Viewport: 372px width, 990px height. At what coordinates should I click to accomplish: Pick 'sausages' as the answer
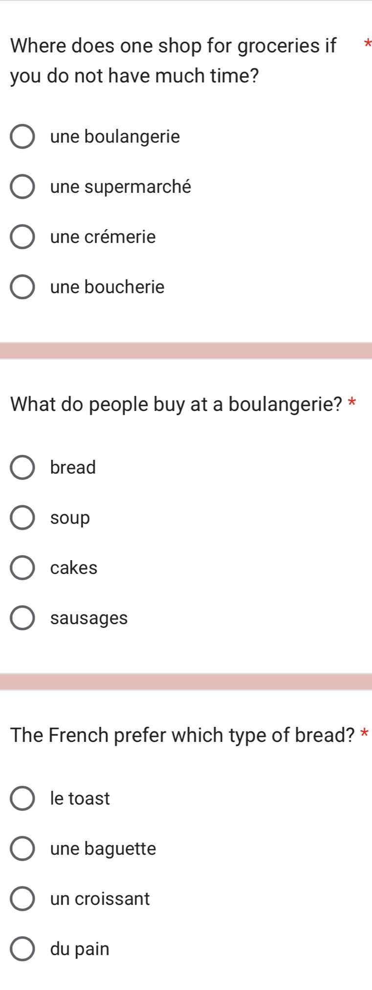click(22, 618)
